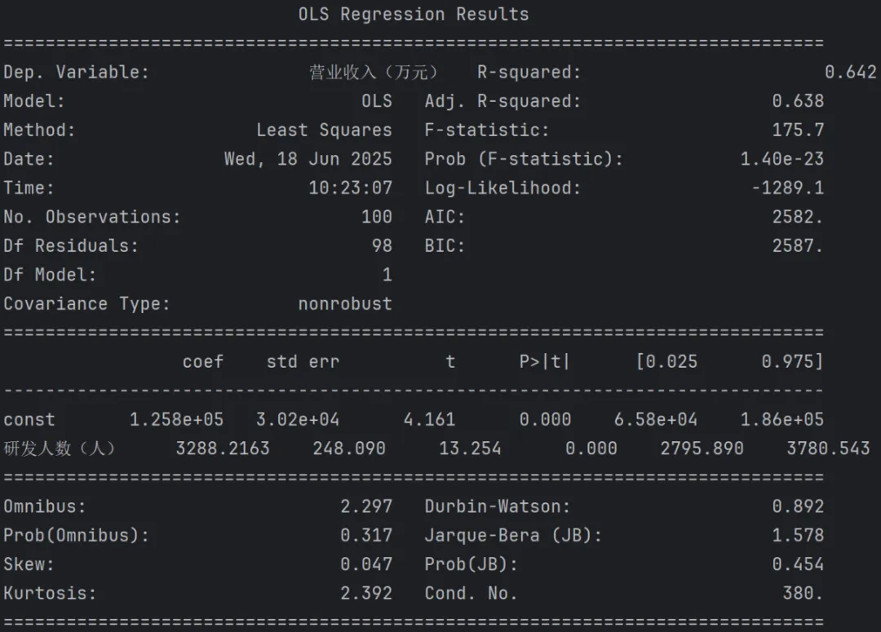Image resolution: width=881 pixels, height=632 pixels.
Task: Select the Log-Likelihood value -1289.1
Action: pyautogui.click(x=788, y=188)
